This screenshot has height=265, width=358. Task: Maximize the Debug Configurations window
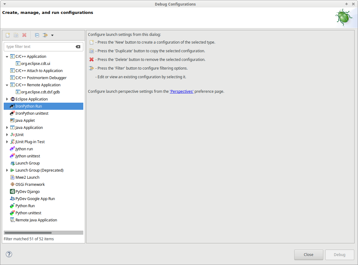[346, 4]
